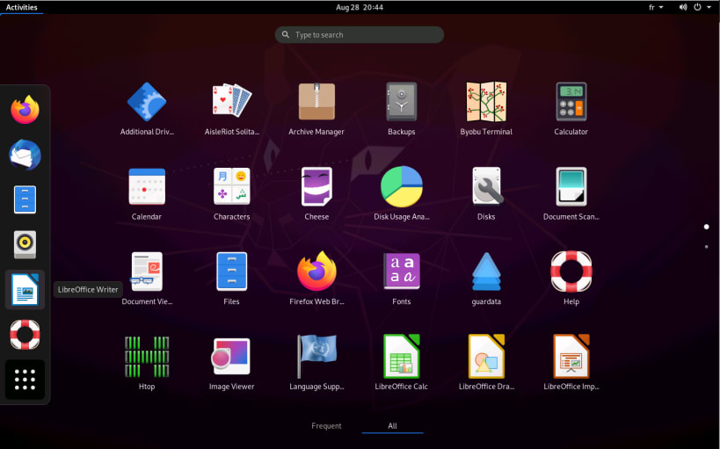Go to second app page indicator dot
Screen dimensions: 720x449
tap(706, 247)
